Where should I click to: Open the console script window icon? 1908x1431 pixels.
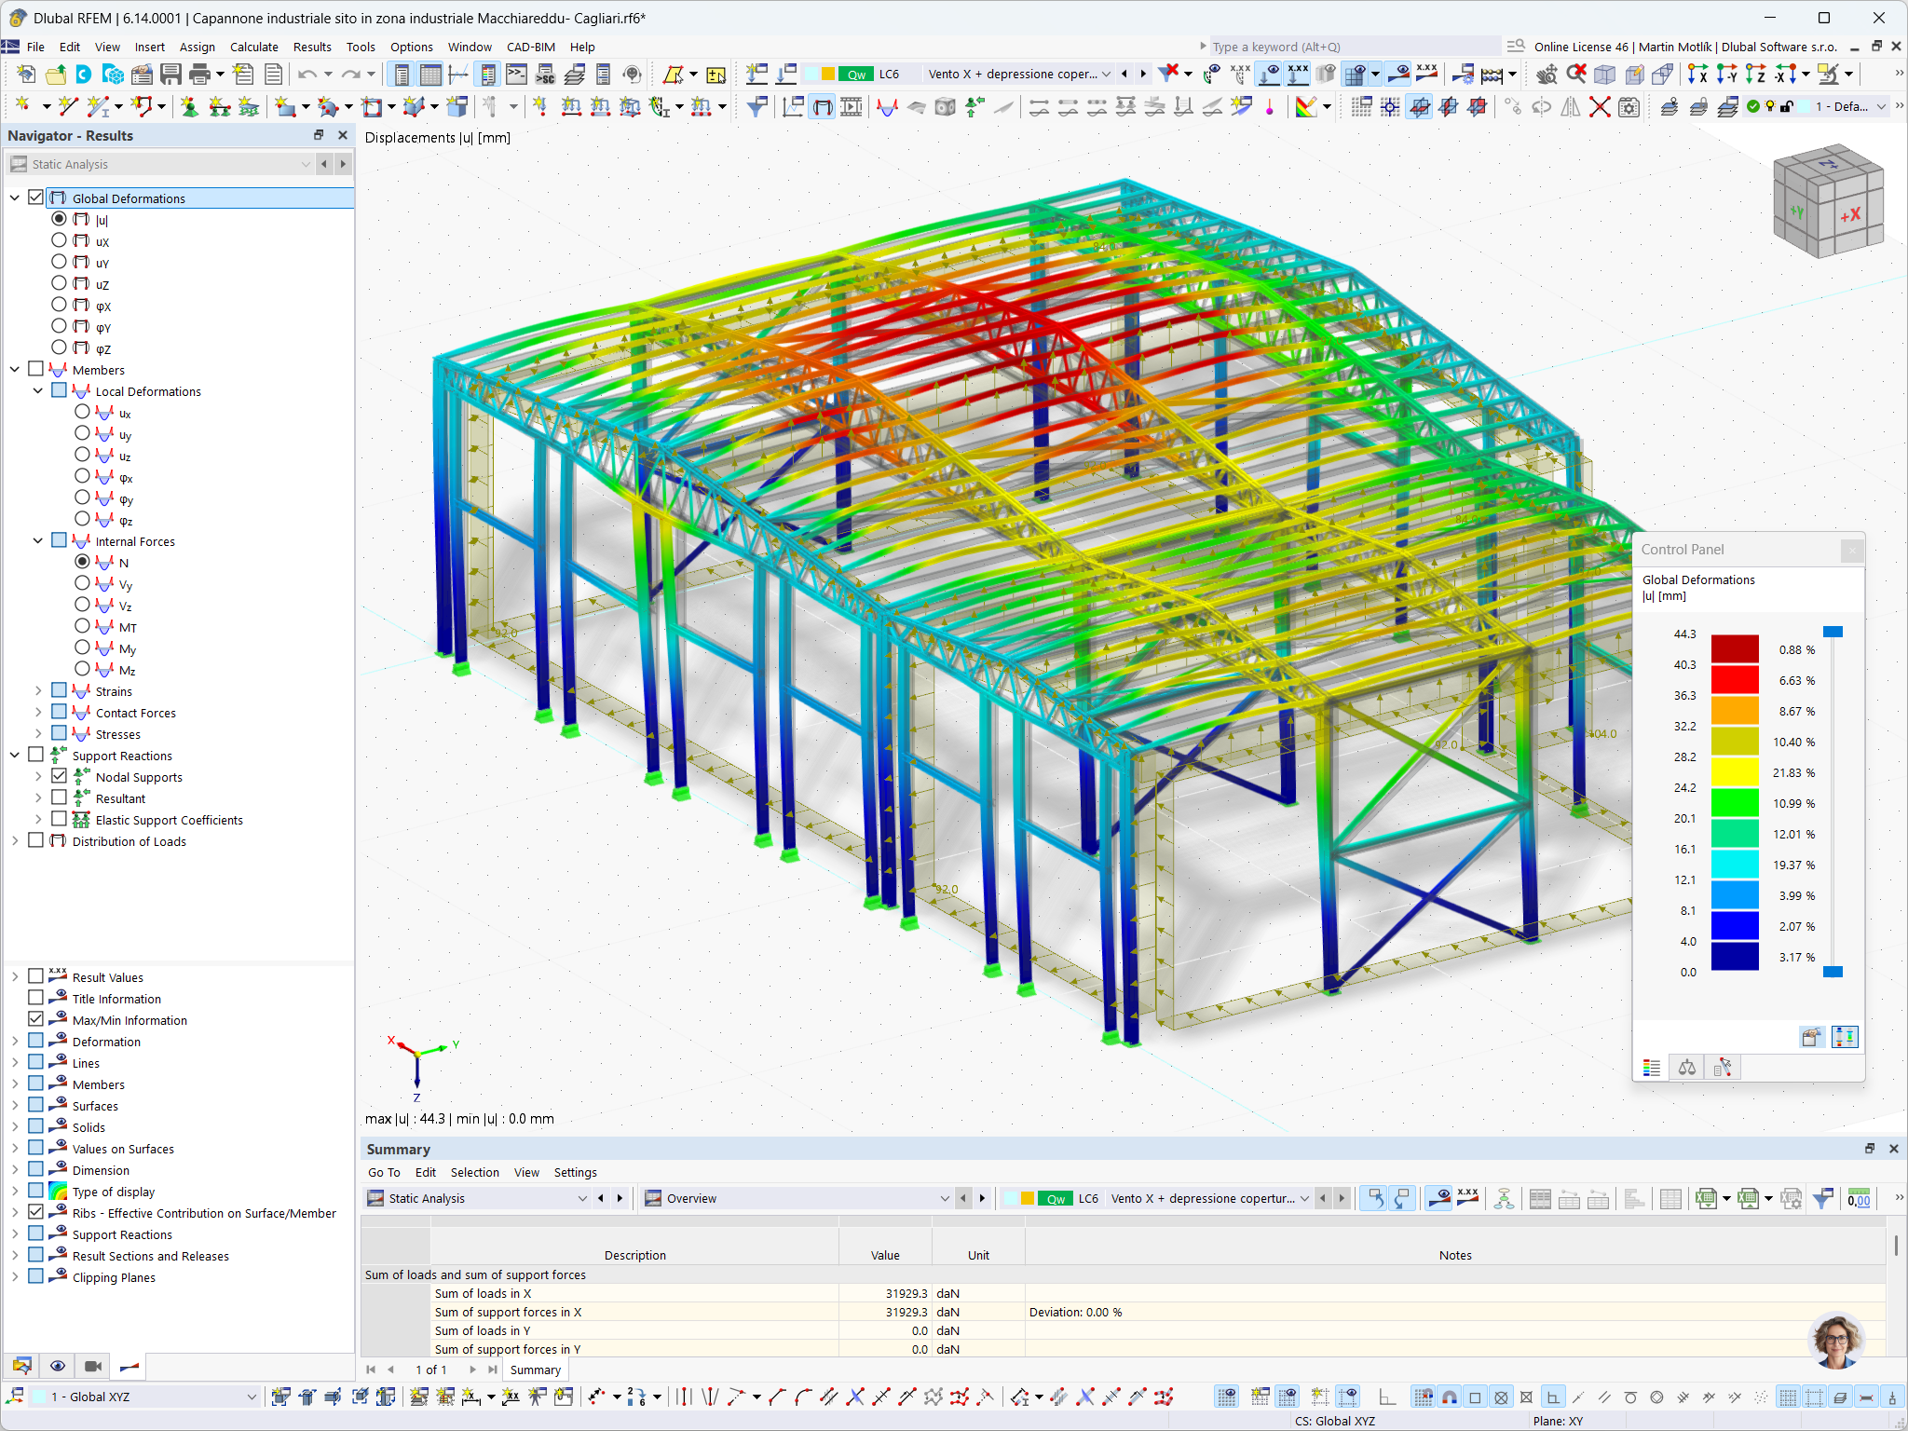516,75
